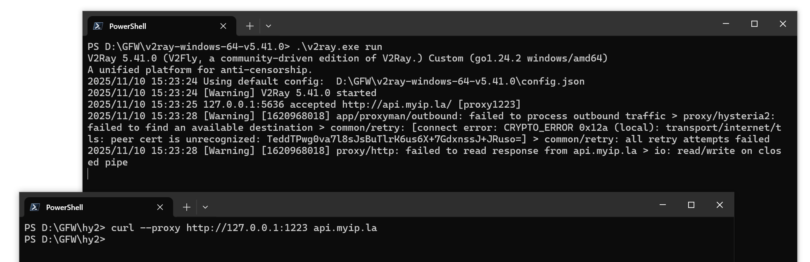Click the PowerShell icon in the v2ray window tab
Image resolution: width=810 pixels, height=262 pixels.
[98, 26]
